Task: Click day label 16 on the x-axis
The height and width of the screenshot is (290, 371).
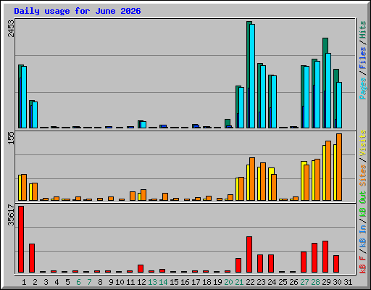Action: point(185,282)
